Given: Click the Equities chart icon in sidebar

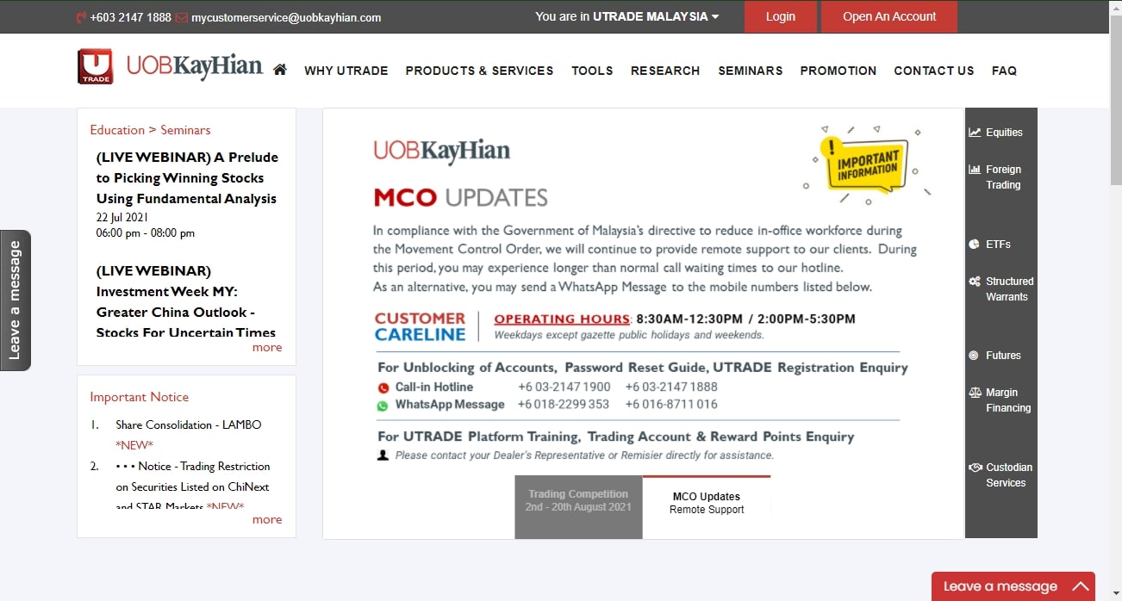Looking at the screenshot, I should click(x=975, y=133).
